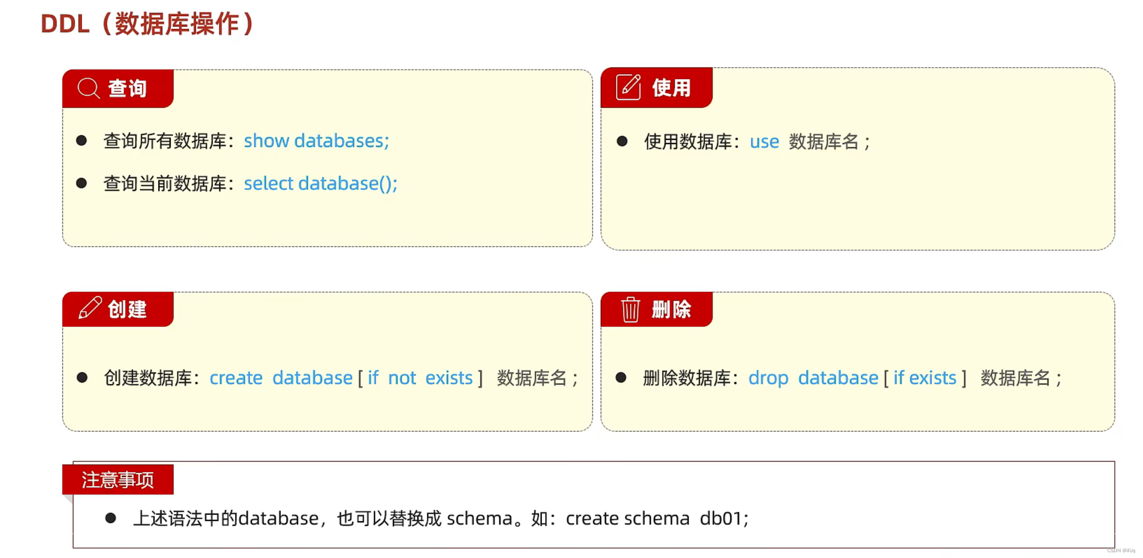This screenshot has width=1143, height=558.
Task: Click the trash can icon in 删除 header
Action: pos(630,309)
